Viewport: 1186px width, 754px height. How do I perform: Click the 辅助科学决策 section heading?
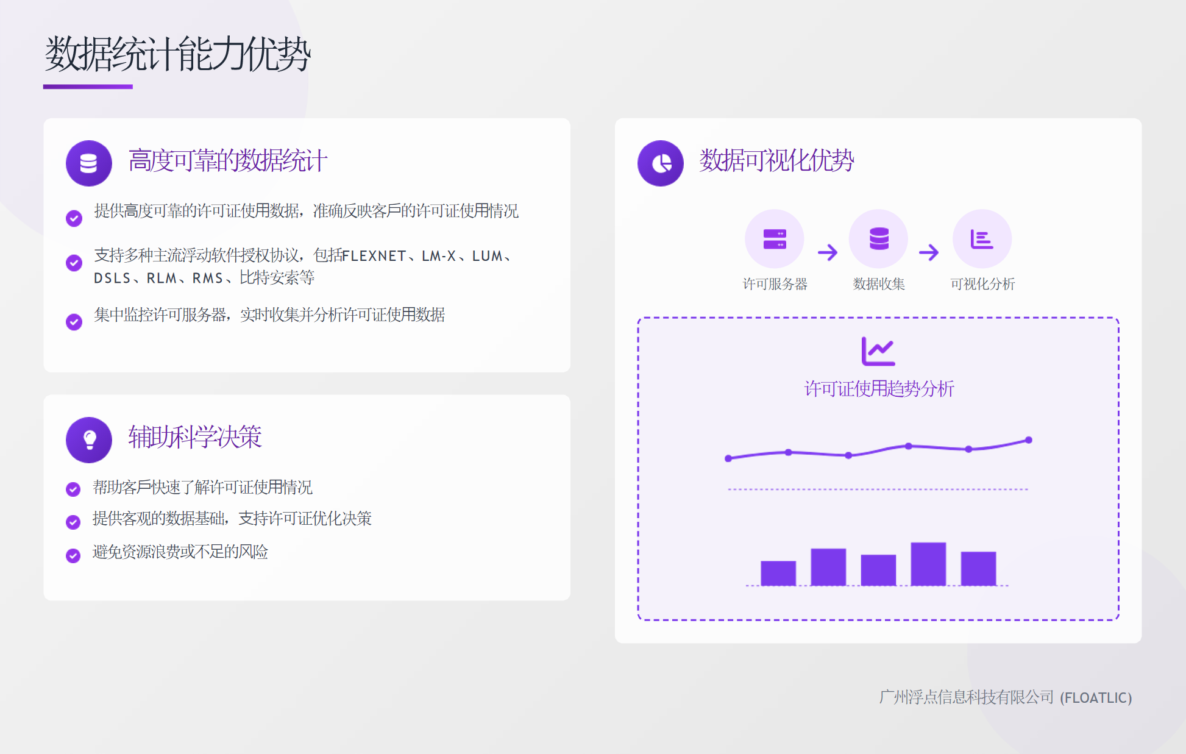point(195,437)
